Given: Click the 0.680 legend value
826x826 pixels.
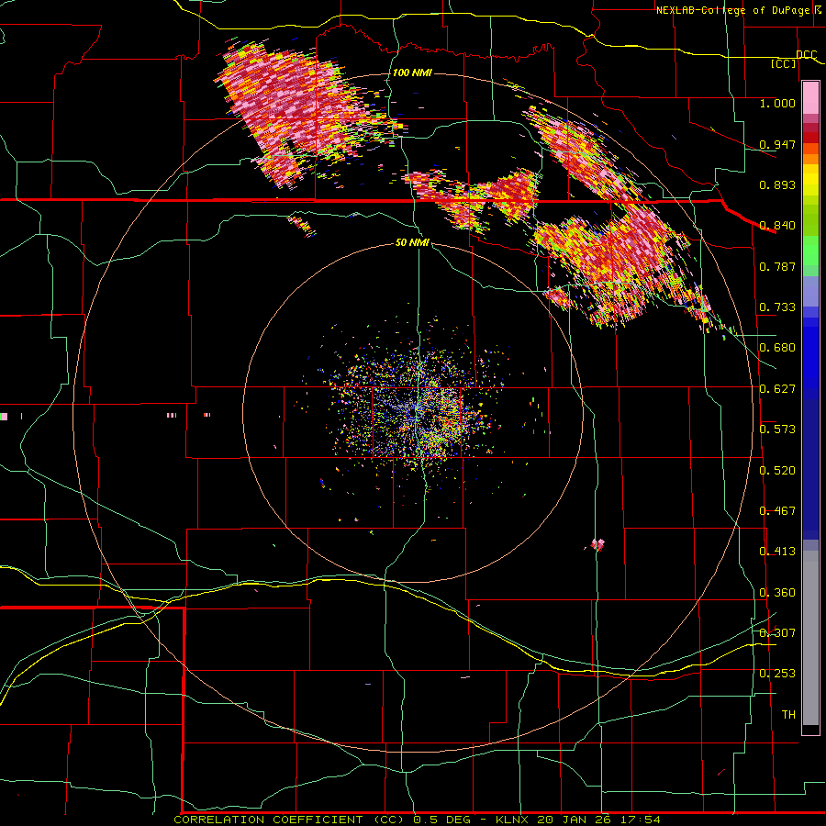Looking at the screenshot, I should (x=777, y=348).
